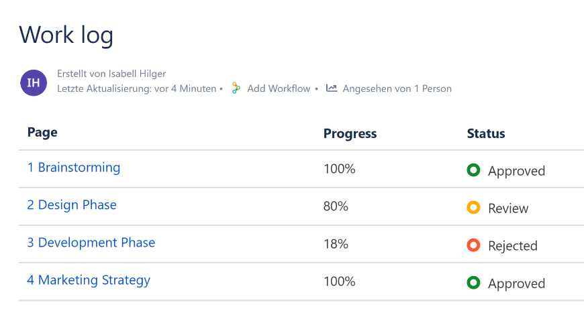
Task: Click the Add Workflow branch icon
Action: [236, 88]
